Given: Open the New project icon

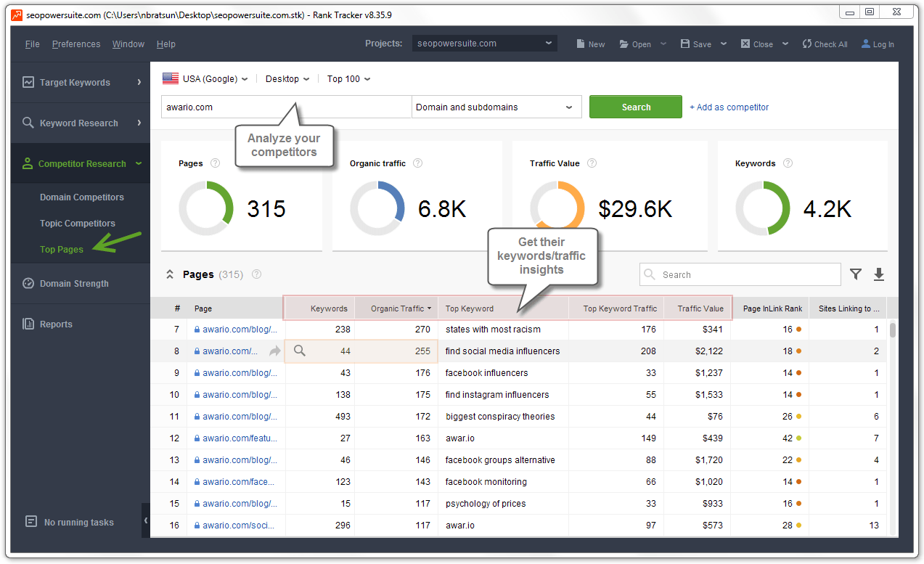Looking at the screenshot, I should click(x=581, y=44).
